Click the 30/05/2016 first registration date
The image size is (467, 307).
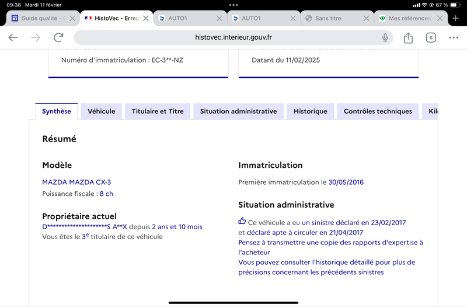346,182
